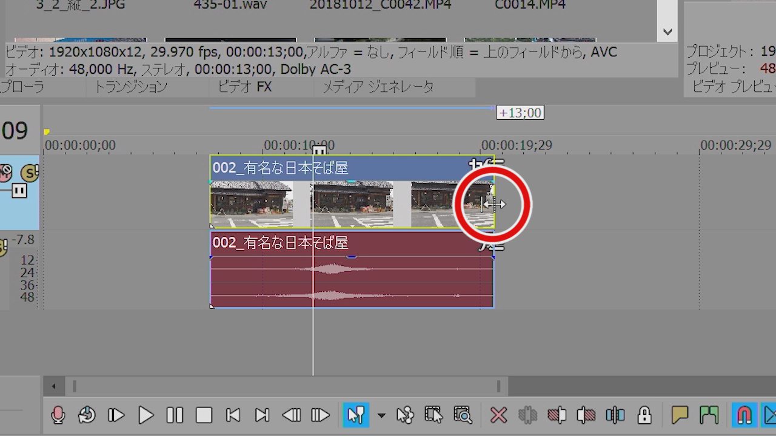Viewport: 776px width, 436px height.
Task: Open the トランジション tab
Action: click(x=130, y=87)
